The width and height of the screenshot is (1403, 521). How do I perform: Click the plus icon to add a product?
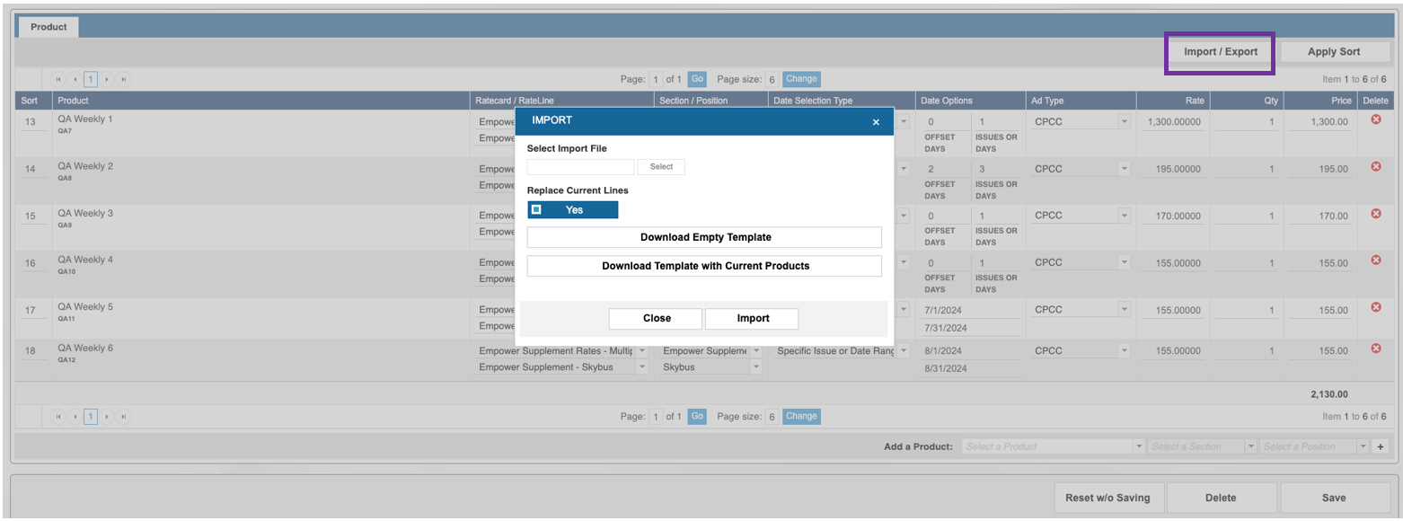[x=1381, y=446]
